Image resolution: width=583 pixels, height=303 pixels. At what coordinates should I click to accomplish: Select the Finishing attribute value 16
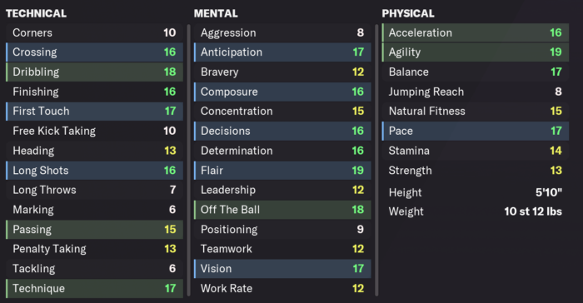coord(170,92)
